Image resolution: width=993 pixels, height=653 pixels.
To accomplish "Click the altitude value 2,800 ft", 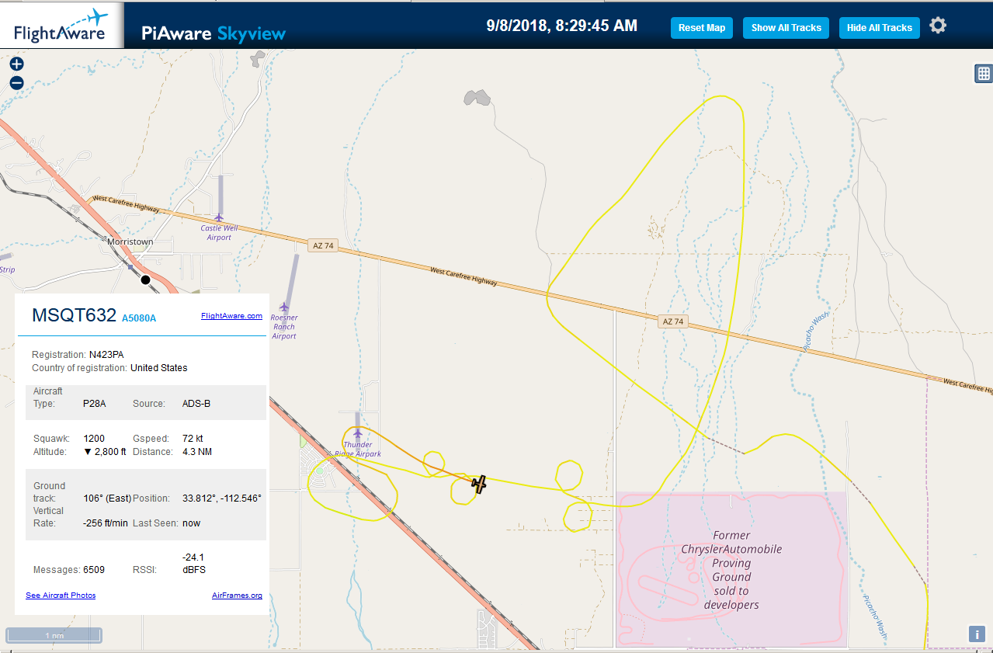I will pos(105,452).
